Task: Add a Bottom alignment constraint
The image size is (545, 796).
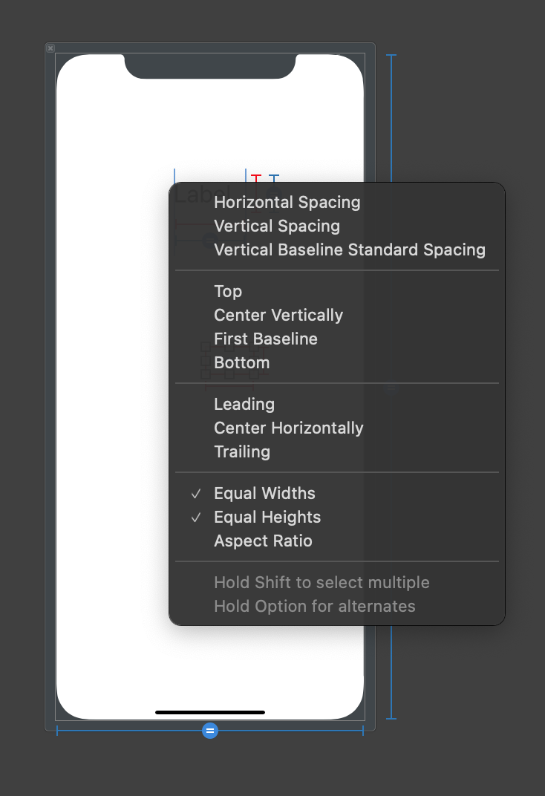Action: click(241, 362)
